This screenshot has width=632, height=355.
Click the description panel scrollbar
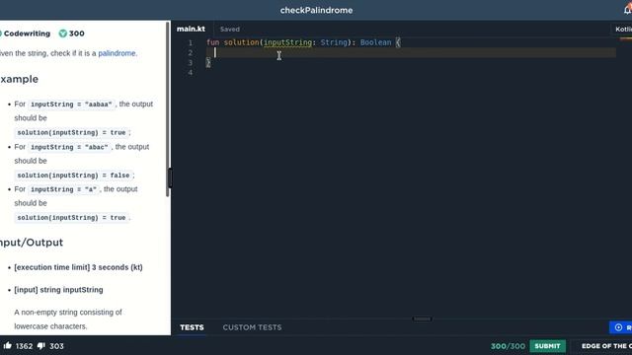[168, 108]
